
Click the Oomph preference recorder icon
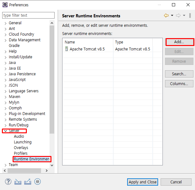pos(38,182)
